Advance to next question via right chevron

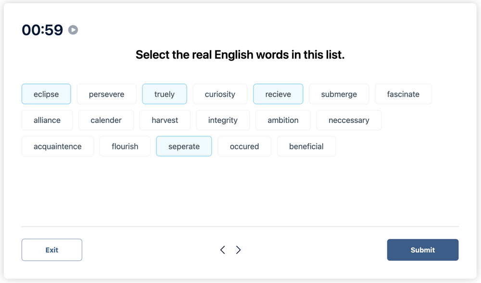click(238, 250)
